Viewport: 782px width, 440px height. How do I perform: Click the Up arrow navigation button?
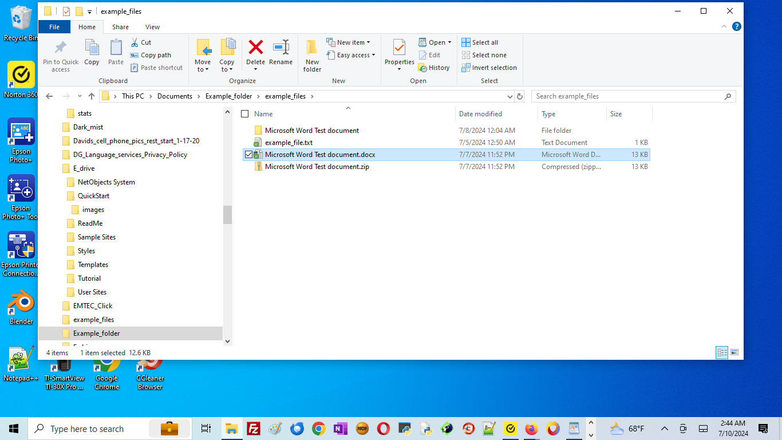pos(92,96)
